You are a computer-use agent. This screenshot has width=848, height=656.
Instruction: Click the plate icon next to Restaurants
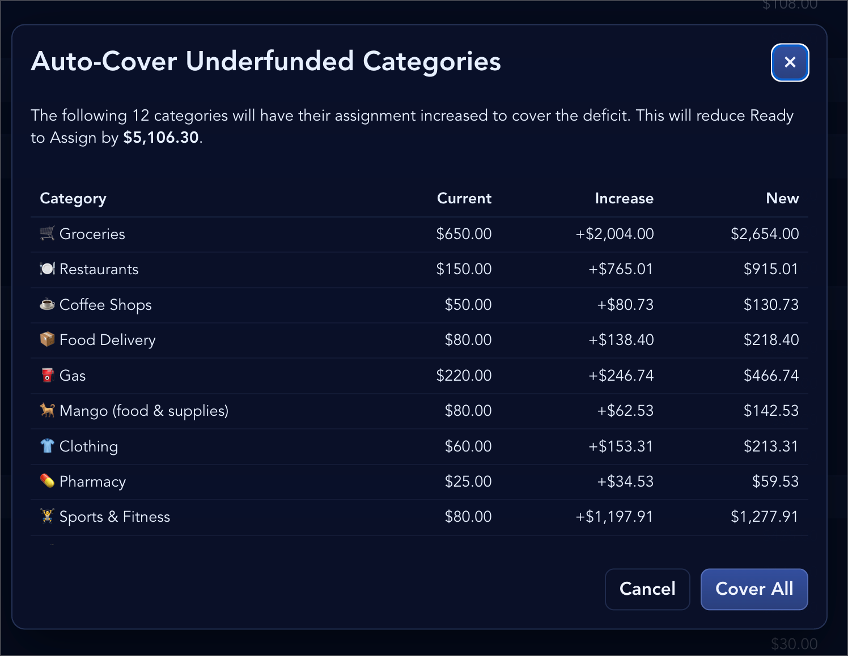coord(48,269)
